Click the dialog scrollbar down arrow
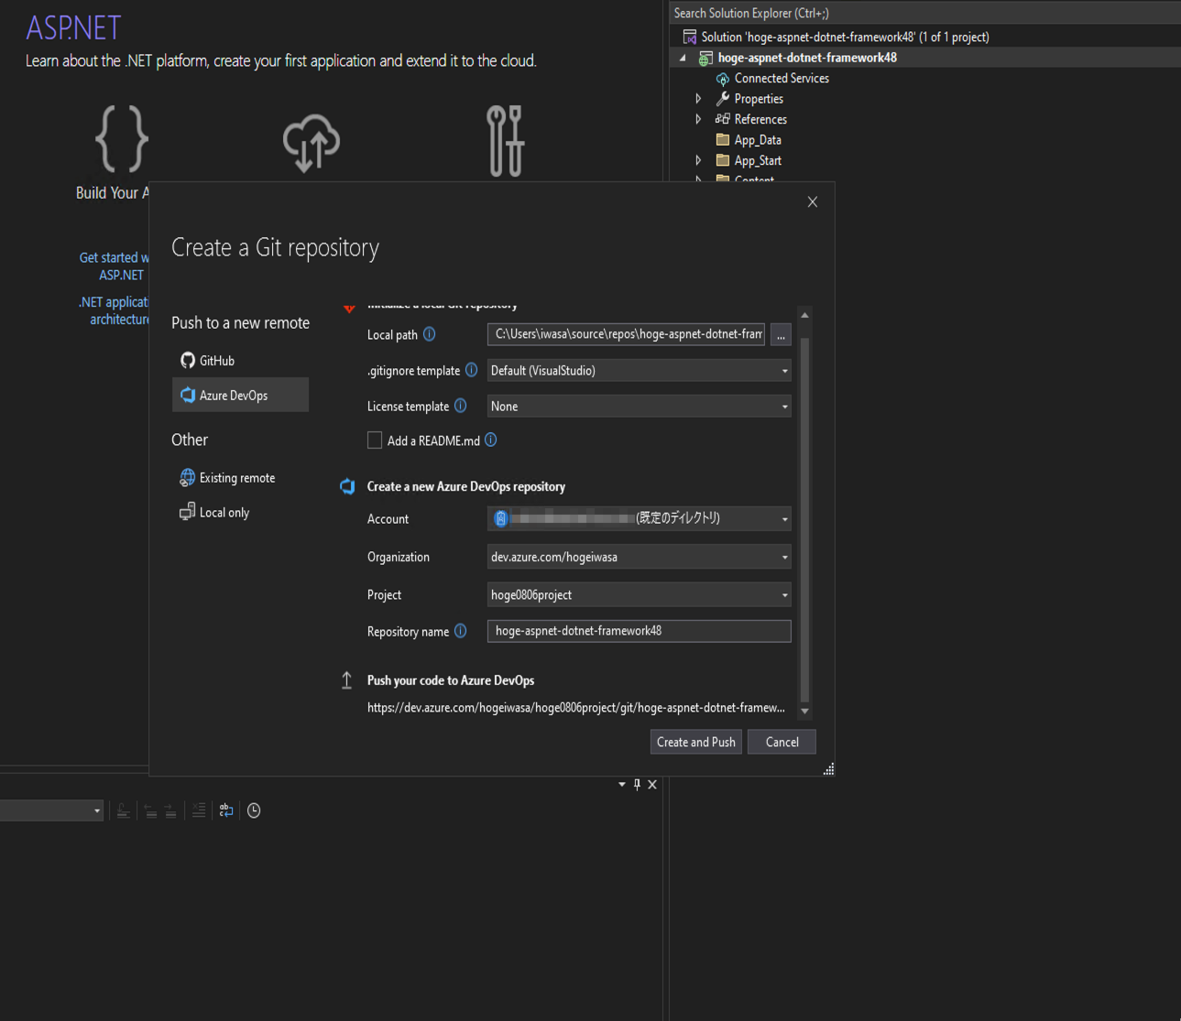Screen dimensions: 1181x1021 (x=804, y=711)
